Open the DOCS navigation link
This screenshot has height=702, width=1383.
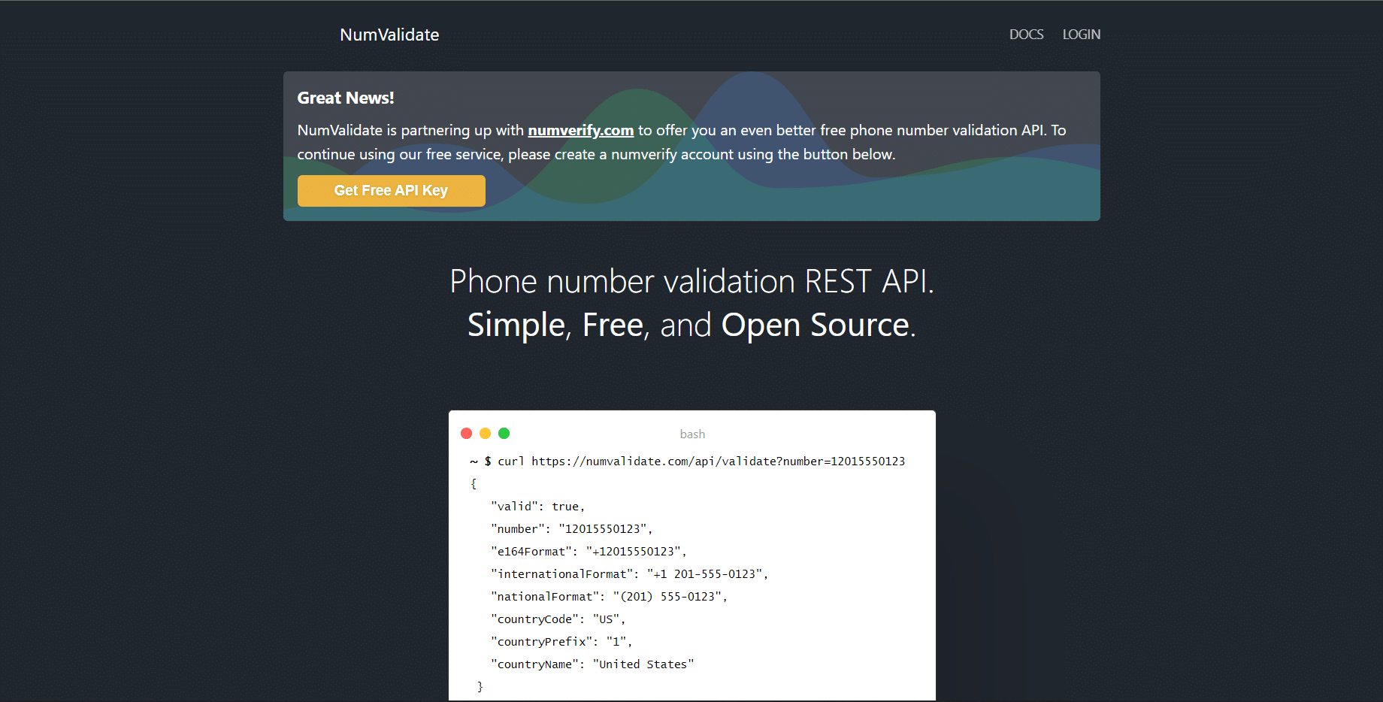[1026, 35]
